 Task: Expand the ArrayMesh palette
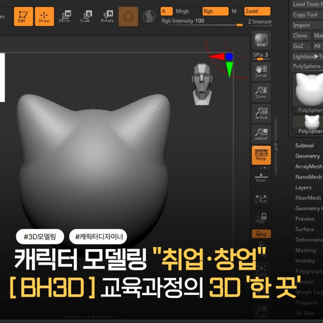tap(309, 166)
